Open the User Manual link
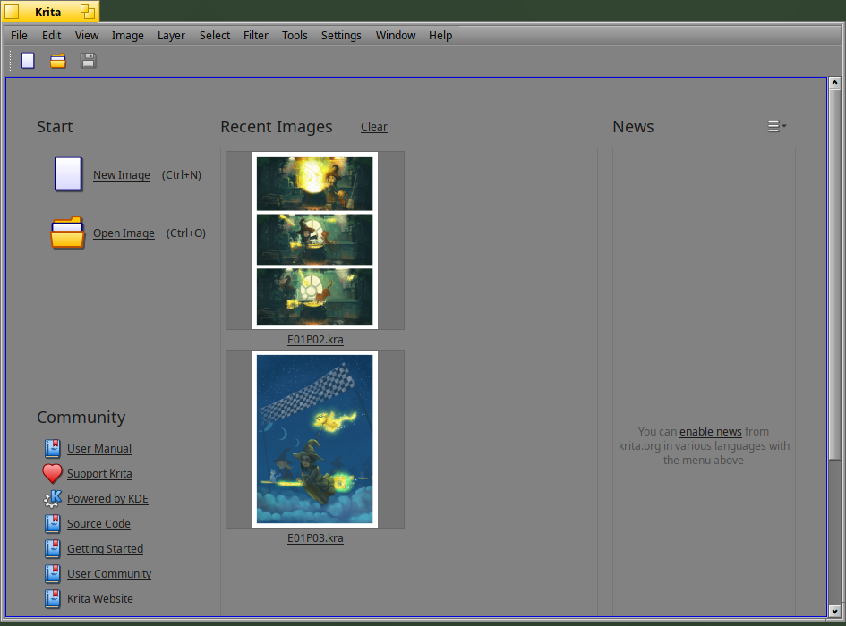 tap(99, 449)
